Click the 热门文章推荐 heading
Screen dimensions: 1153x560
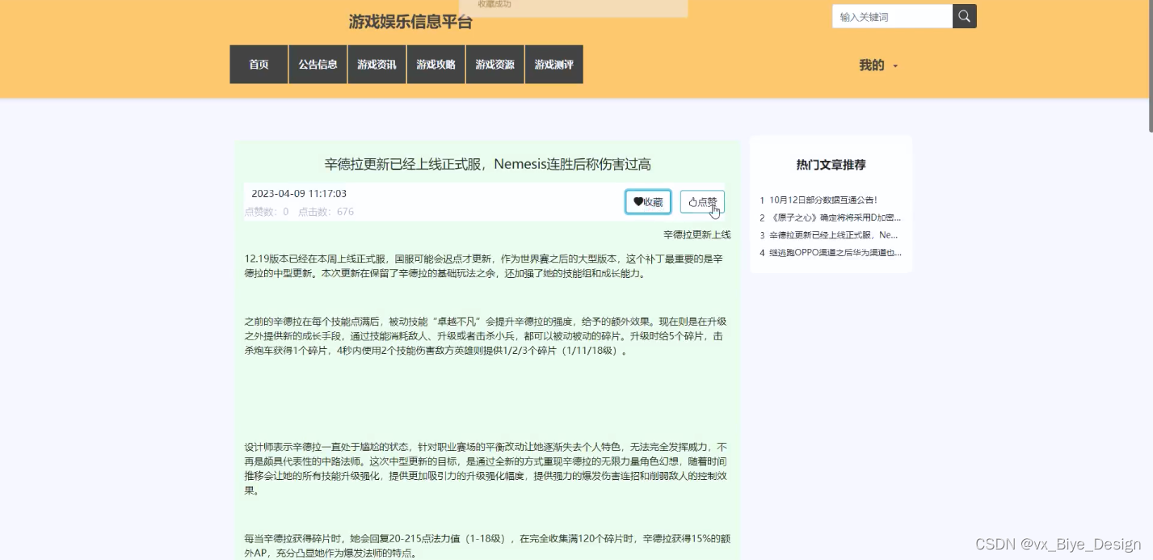pos(831,165)
